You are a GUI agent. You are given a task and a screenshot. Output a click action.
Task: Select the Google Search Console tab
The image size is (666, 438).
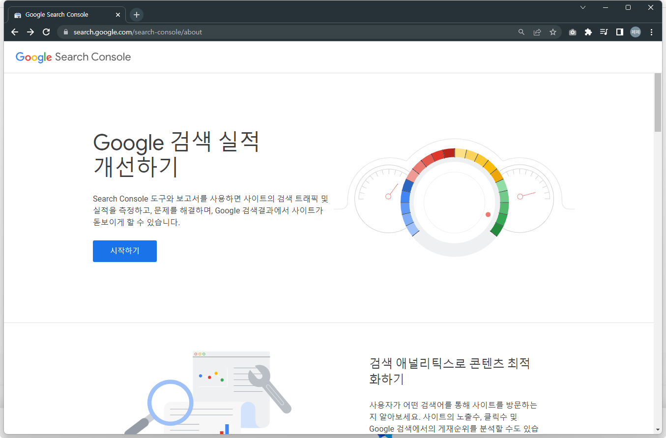(67, 15)
